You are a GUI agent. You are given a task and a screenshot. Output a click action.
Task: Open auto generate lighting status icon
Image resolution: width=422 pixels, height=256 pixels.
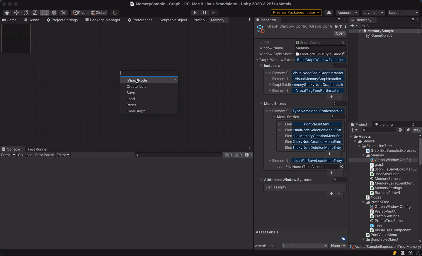411,253
